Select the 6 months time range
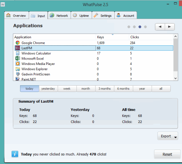 coord(123,89)
